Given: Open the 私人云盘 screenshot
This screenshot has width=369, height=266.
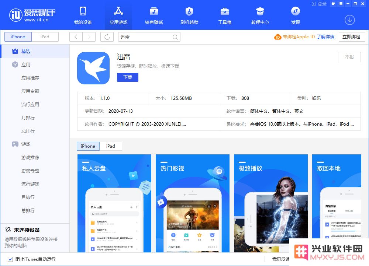Looking at the screenshot, I should (114, 203).
